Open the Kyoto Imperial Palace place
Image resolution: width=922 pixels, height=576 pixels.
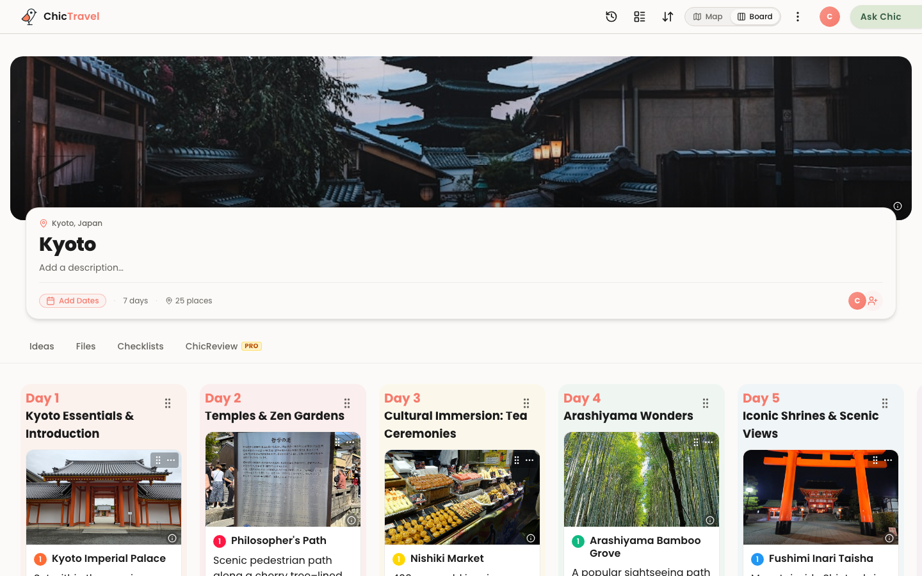(109, 559)
